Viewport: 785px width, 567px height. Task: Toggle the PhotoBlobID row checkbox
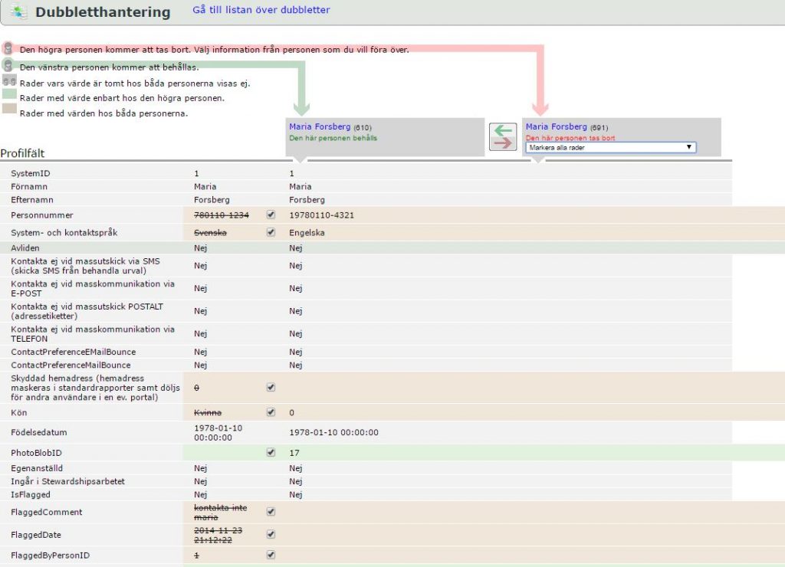point(271,452)
